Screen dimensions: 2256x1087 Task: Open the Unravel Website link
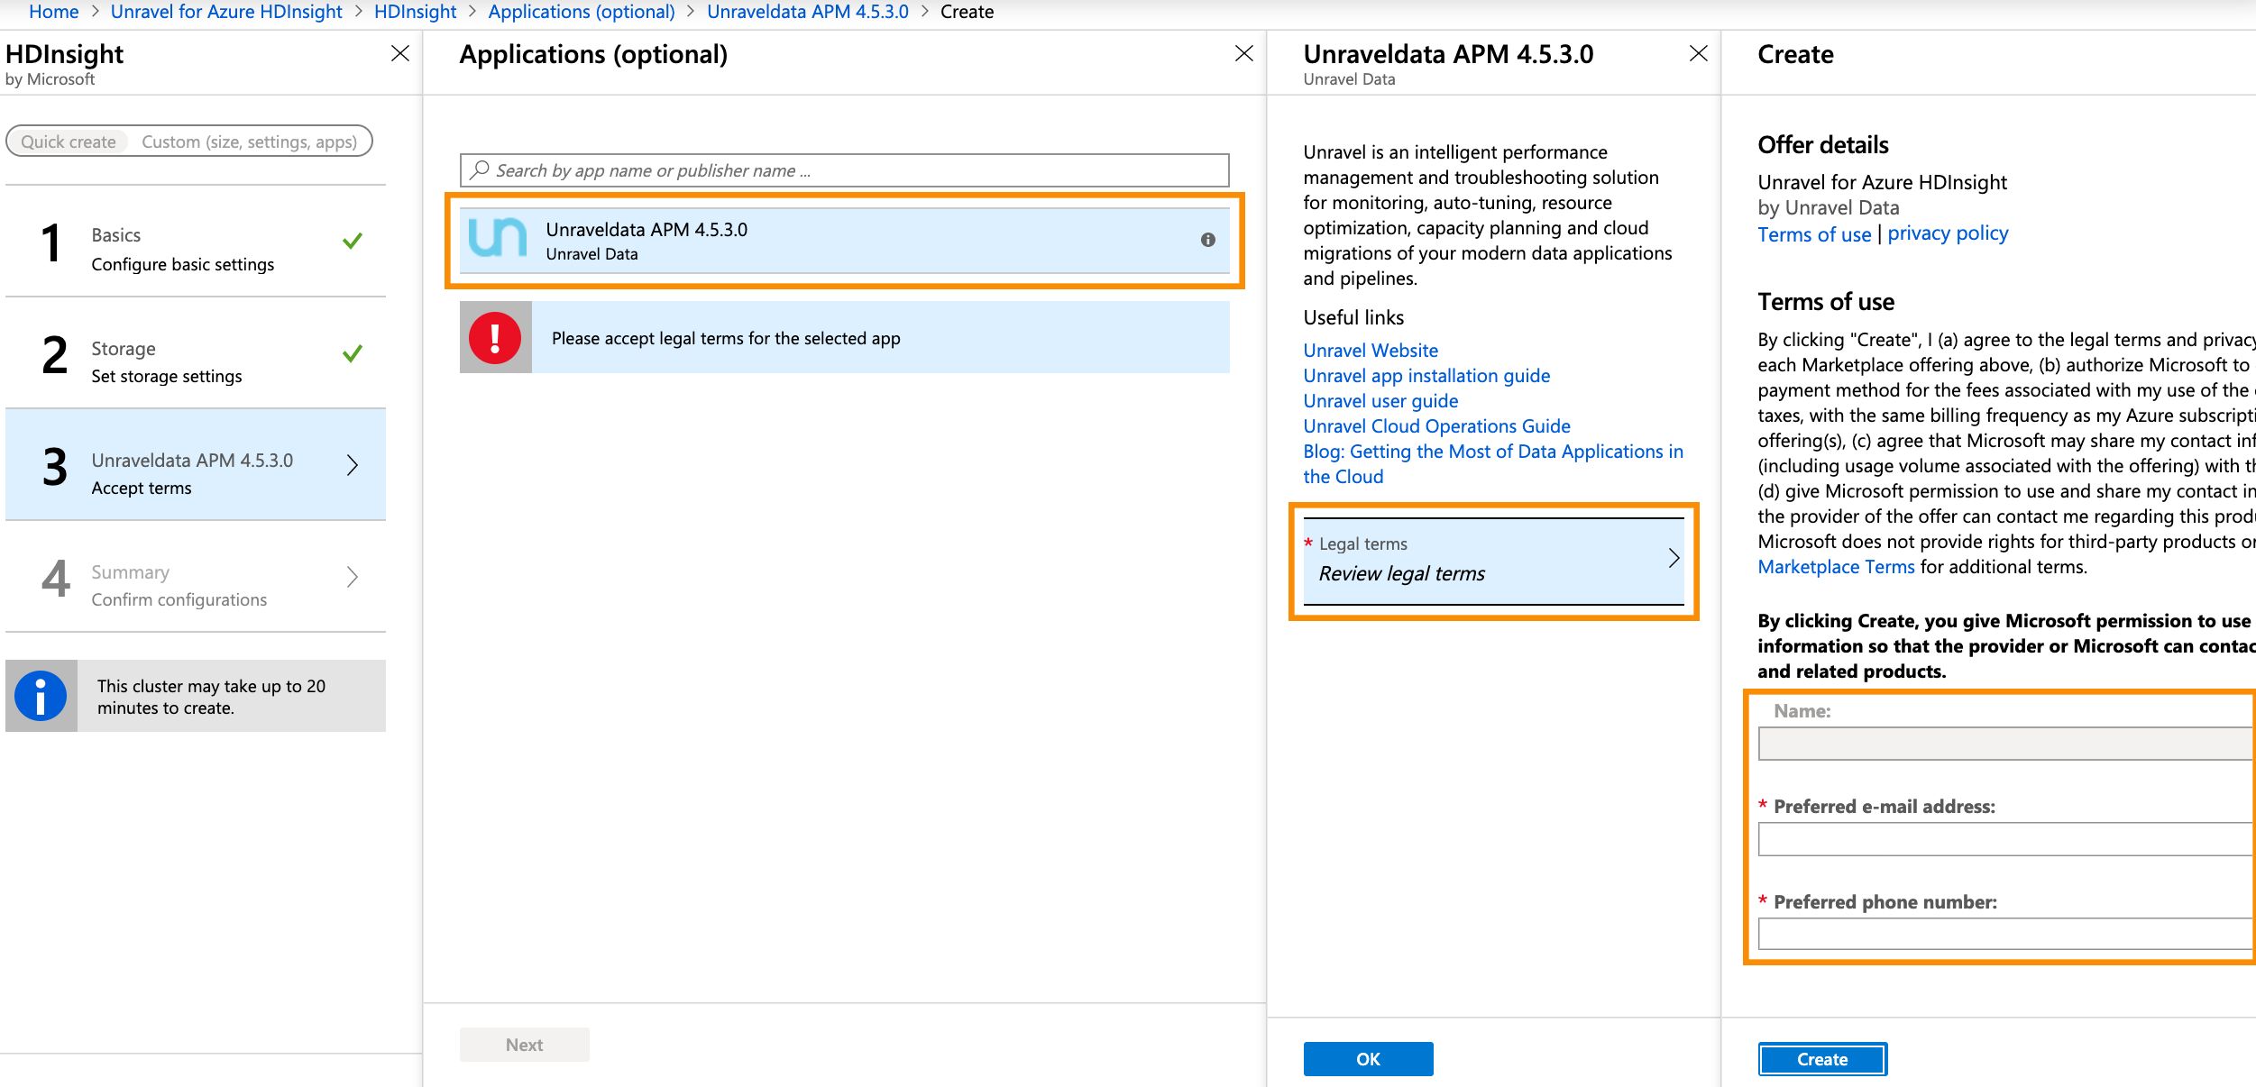click(1371, 351)
